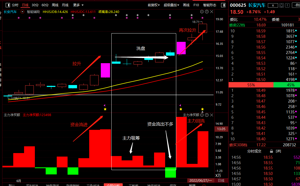Screen dimensions: 300x186
Task: Select buy level 10 price 18.40
Action: click(x=261, y=139)
